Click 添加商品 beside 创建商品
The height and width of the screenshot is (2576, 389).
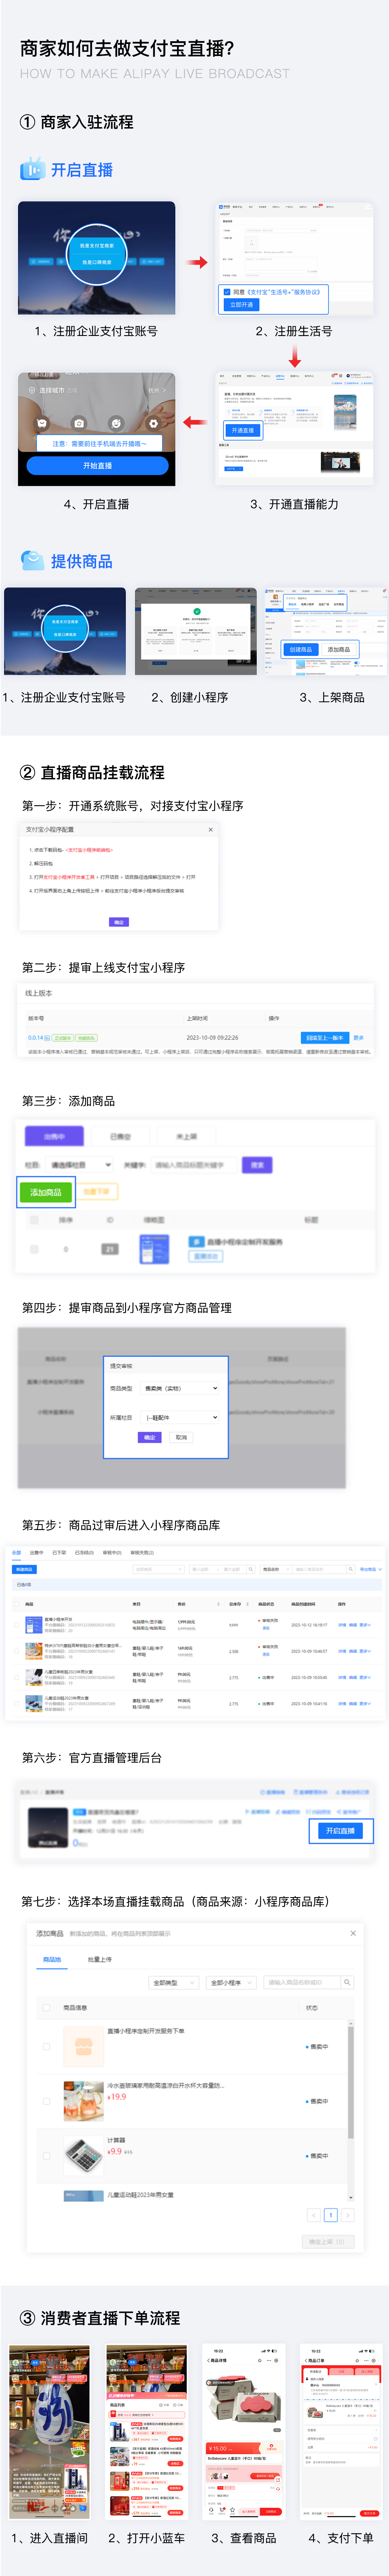[339, 650]
